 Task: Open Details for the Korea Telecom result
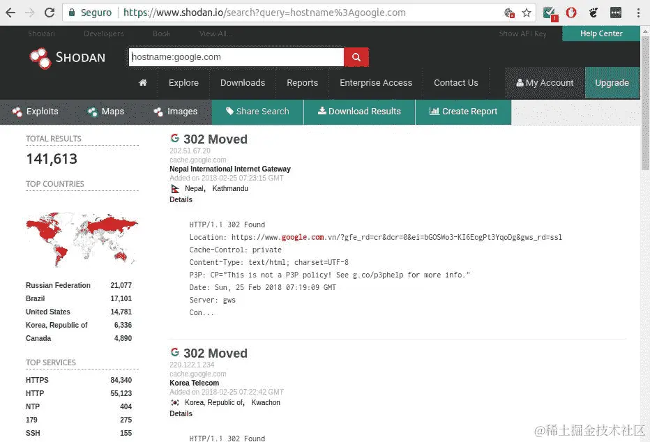[181, 414]
